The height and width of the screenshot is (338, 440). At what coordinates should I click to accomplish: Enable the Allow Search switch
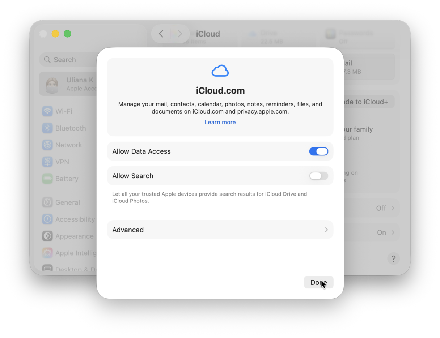coord(318,176)
